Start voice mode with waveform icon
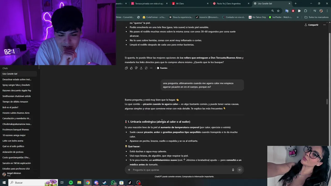 (239, 170)
